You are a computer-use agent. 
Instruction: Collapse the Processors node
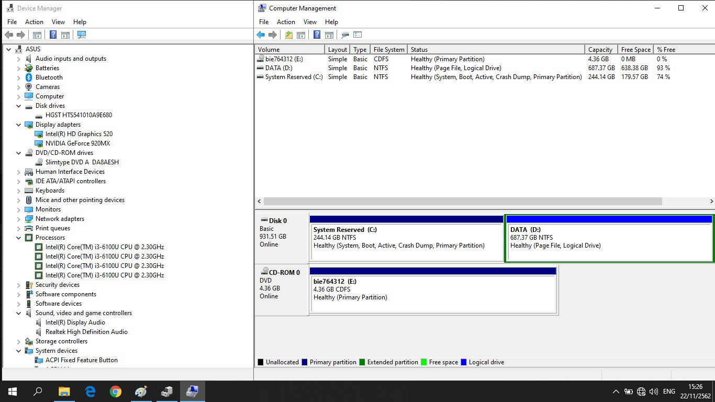[19, 238]
